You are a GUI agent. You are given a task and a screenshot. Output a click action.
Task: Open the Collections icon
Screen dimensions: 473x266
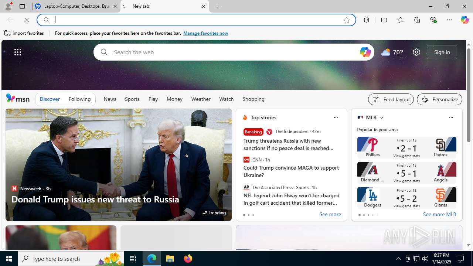[417, 20]
